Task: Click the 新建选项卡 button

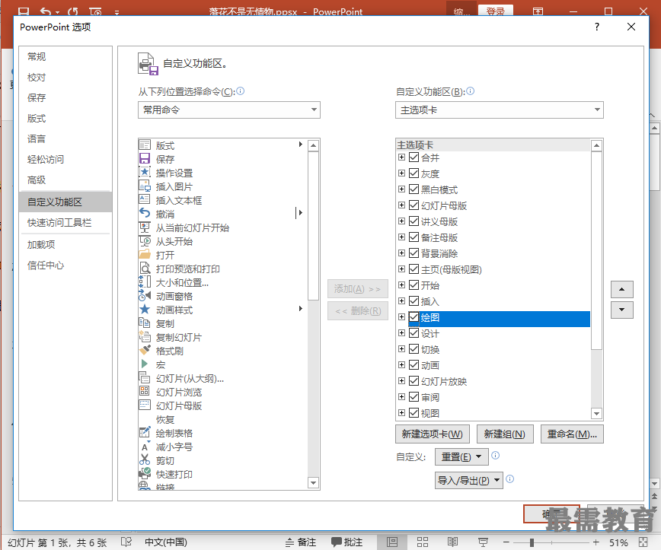Action: (x=432, y=434)
